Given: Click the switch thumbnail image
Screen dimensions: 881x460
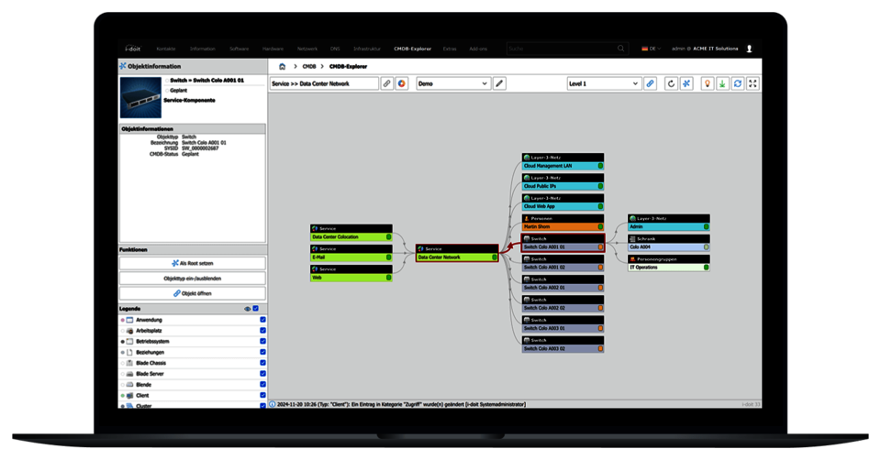Looking at the screenshot, I should pos(140,98).
